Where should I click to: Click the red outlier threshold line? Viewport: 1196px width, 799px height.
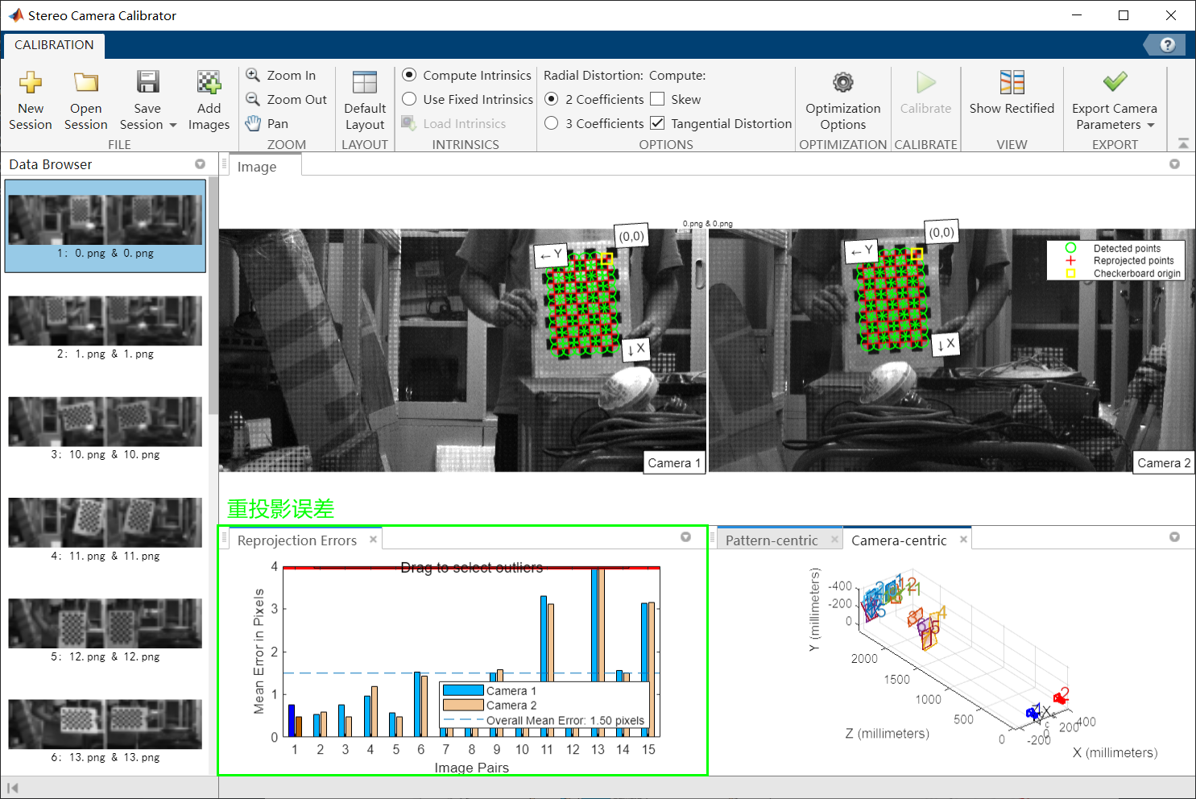click(x=471, y=568)
